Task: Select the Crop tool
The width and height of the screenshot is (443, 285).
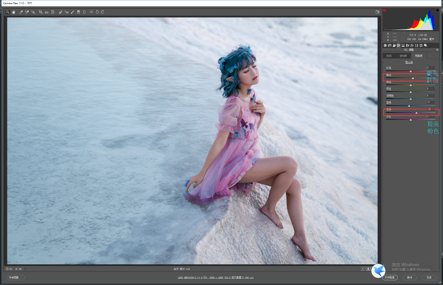Action: pos(41,12)
